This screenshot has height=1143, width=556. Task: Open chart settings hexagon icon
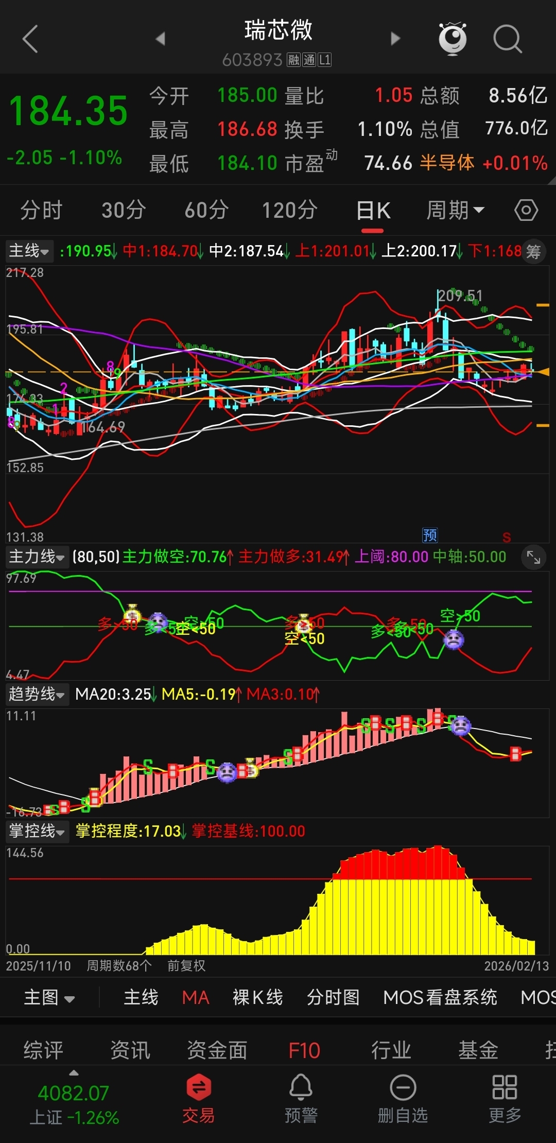(526, 210)
